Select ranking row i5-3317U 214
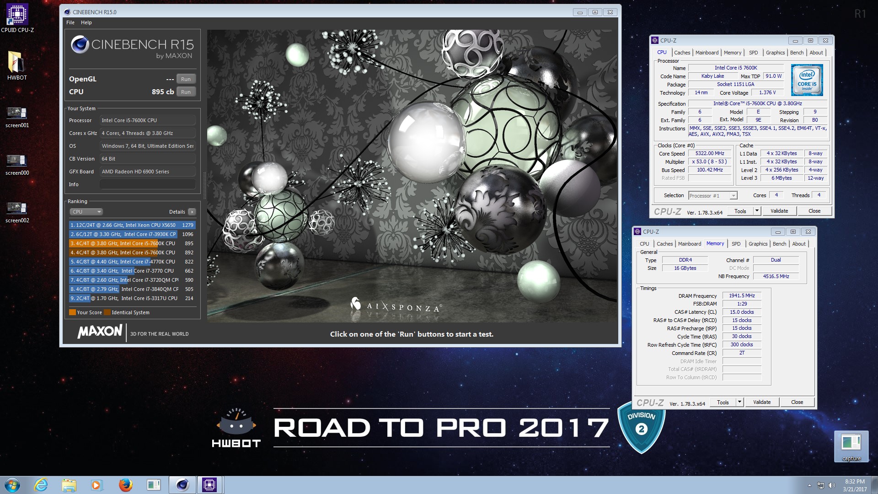 (132, 298)
